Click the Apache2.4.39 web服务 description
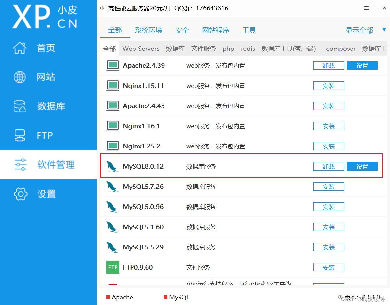 (x=216, y=65)
